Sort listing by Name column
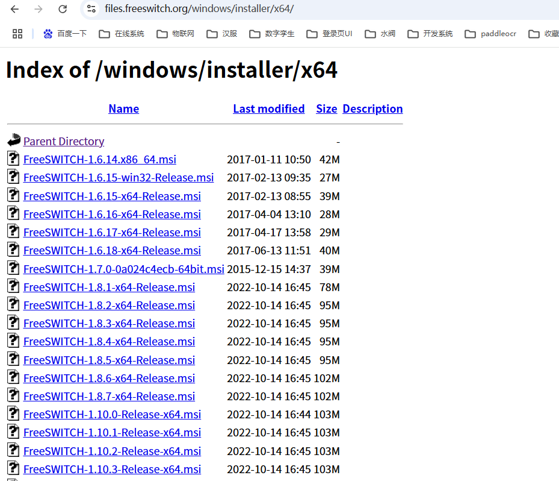The width and height of the screenshot is (559, 481). pyautogui.click(x=124, y=108)
